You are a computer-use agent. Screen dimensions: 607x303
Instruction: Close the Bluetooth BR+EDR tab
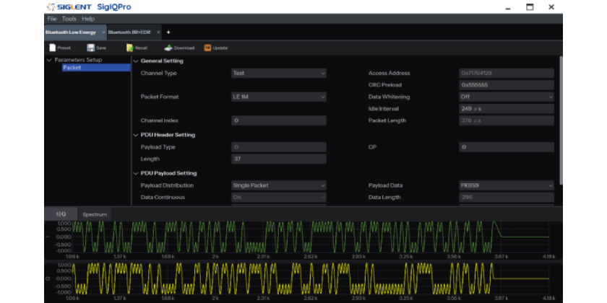point(158,32)
